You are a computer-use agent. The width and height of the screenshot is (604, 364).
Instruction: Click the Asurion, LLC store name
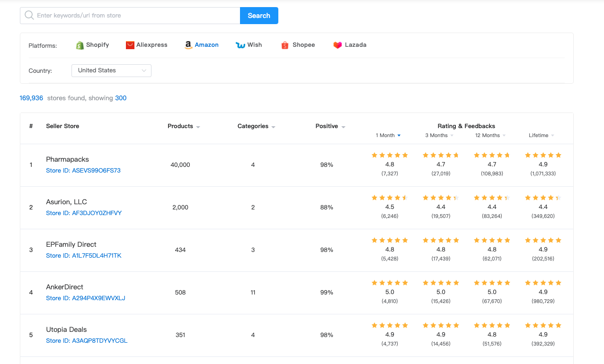[66, 202]
